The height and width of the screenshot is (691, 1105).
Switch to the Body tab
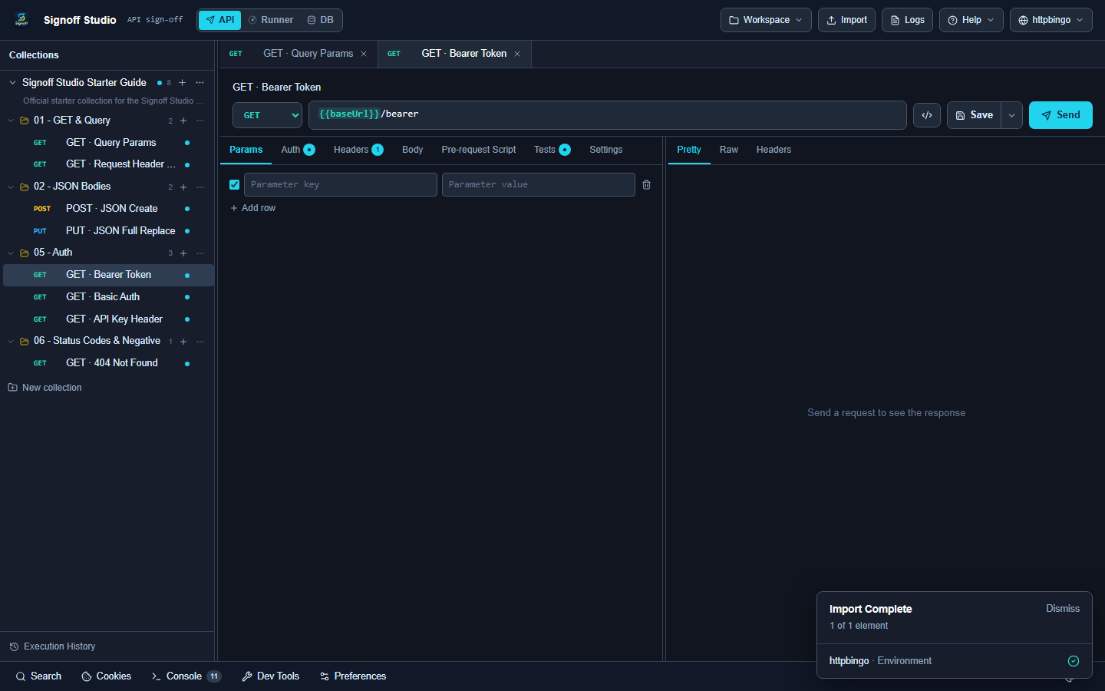coord(412,150)
